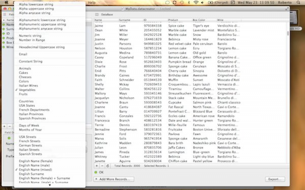
Task: Click product 'Croquembou...' cell
Action: [179, 84]
